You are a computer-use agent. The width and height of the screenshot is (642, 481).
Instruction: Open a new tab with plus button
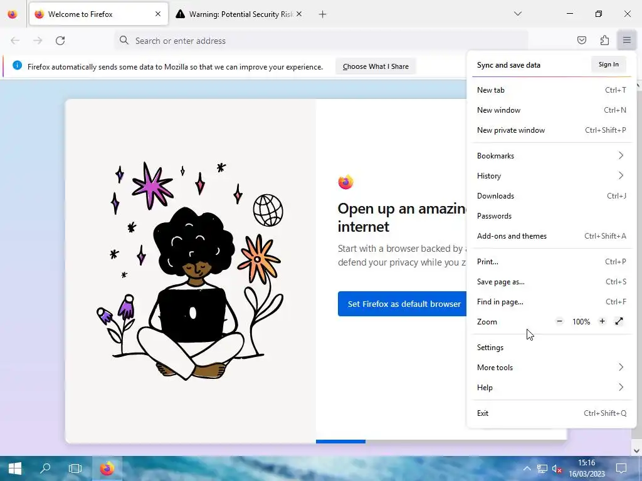point(323,14)
